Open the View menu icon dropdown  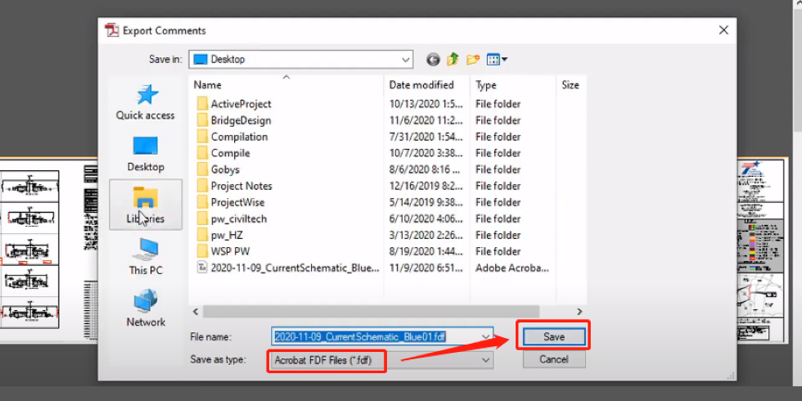coord(497,60)
